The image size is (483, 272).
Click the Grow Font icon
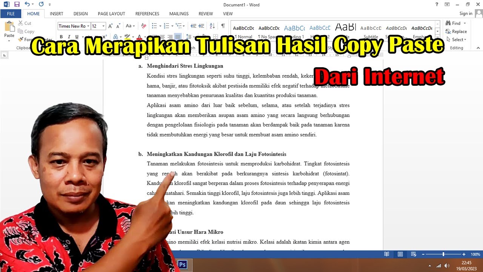click(111, 26)
